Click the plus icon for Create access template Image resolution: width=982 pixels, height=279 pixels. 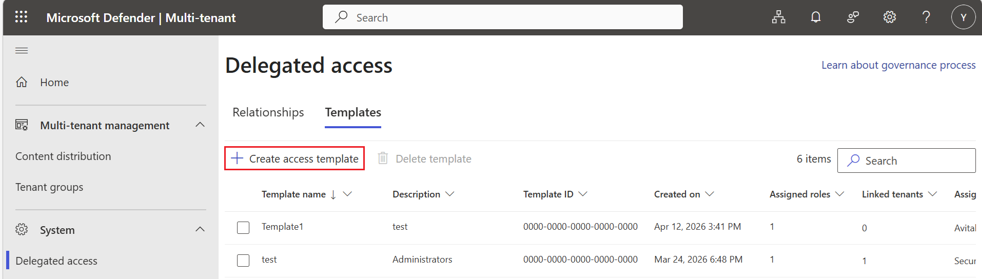click(237, 158)
